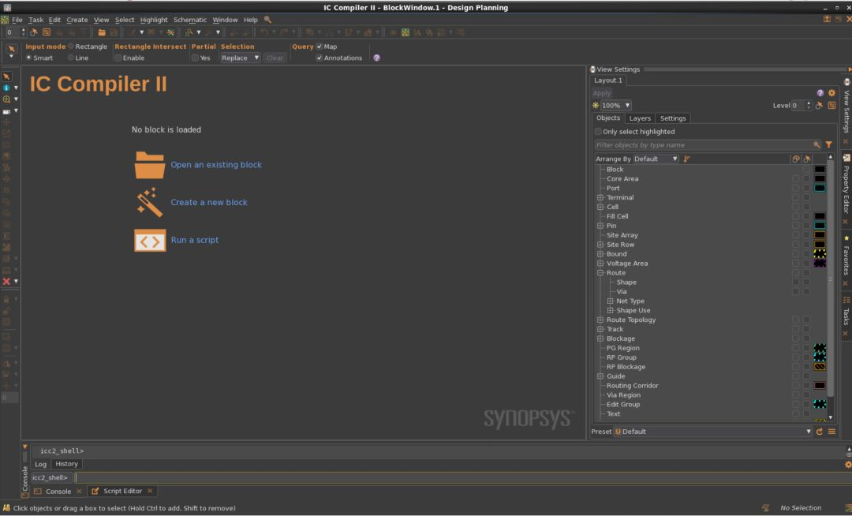The height and width of the screenshot is (516, 852).
Task: Toggle the Query Annotations checkbox
Action: click(319, 58)
